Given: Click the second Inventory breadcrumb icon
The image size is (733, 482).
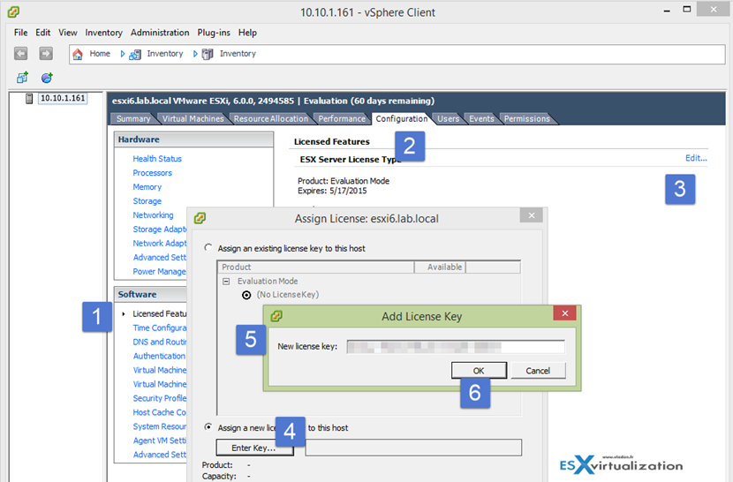Looking at the screenshot, I should pyautogui.click(x=208, y=54).
